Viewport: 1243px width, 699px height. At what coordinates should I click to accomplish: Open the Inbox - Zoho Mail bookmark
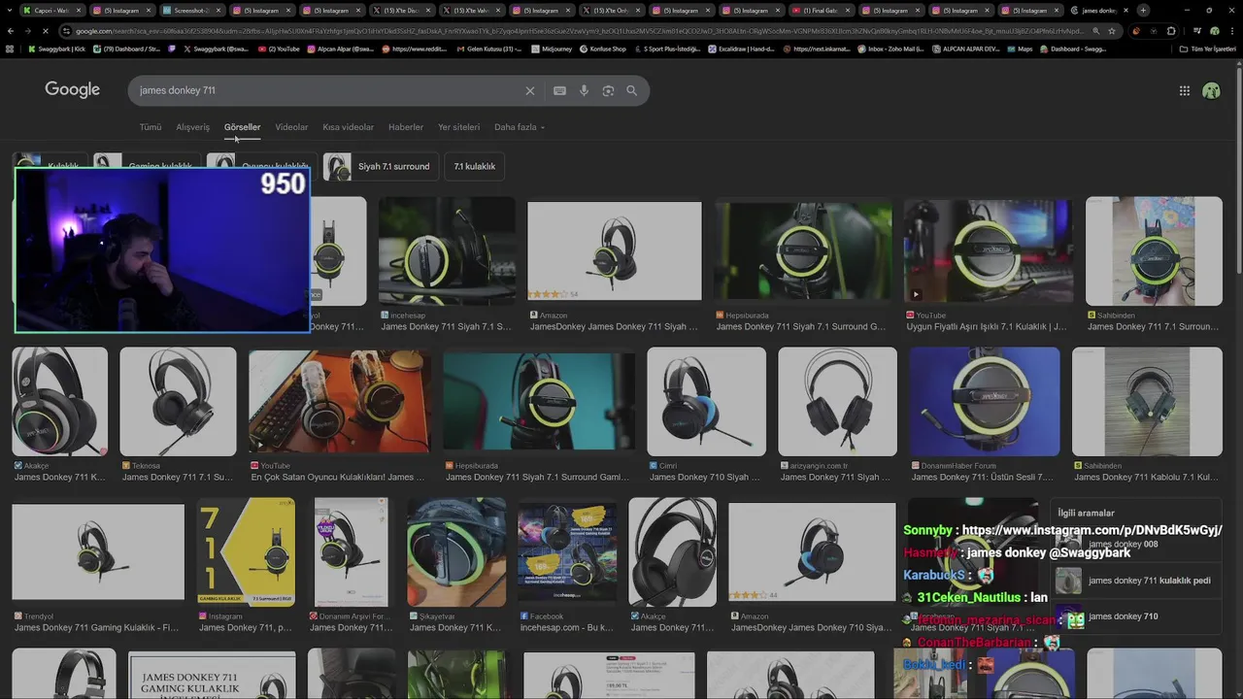click(x=889, y=49)
